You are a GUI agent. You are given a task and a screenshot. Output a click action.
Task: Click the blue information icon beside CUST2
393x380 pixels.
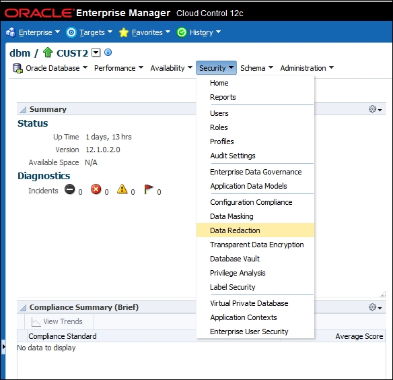(x=108, y=52)
